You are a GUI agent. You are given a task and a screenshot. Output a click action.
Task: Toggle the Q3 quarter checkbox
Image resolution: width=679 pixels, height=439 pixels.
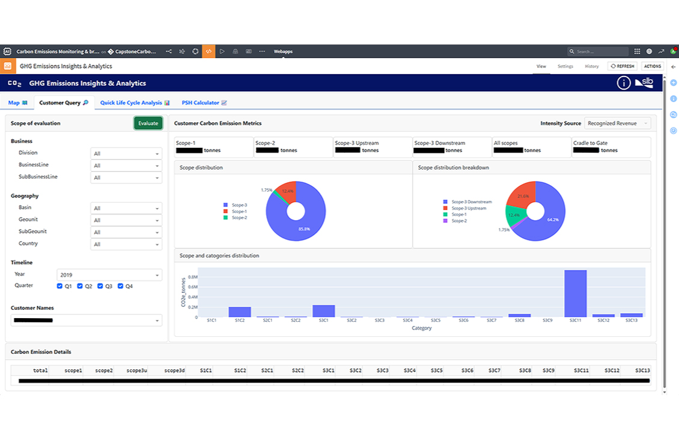coord(100,286)
